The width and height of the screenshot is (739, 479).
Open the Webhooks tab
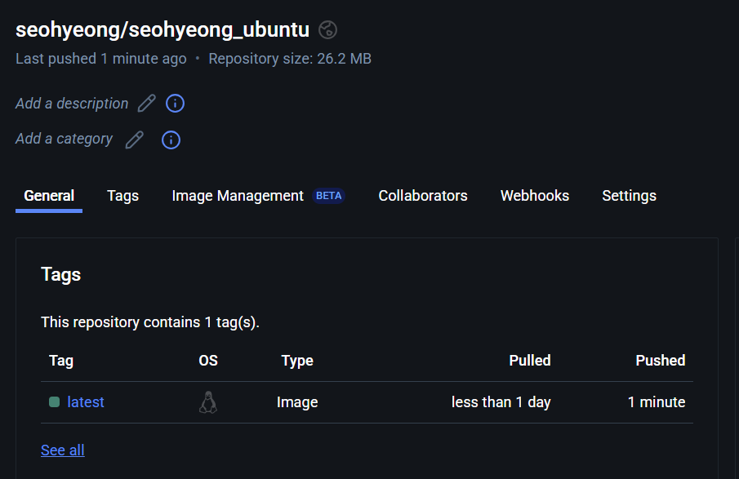[535, 196]
